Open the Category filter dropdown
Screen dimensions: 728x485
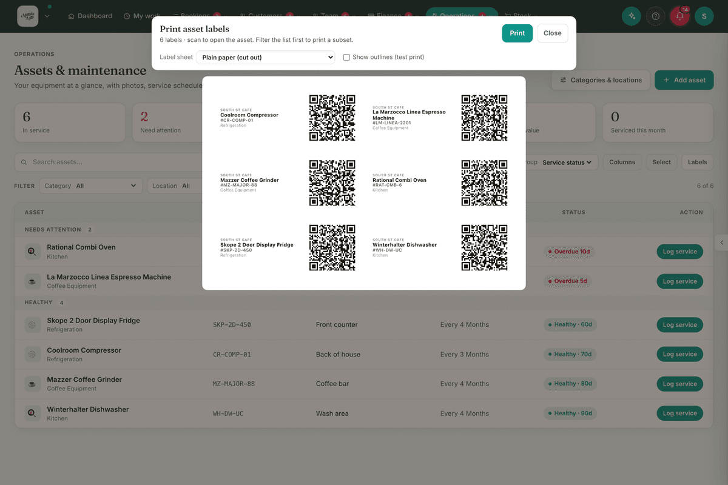point(91,186)
